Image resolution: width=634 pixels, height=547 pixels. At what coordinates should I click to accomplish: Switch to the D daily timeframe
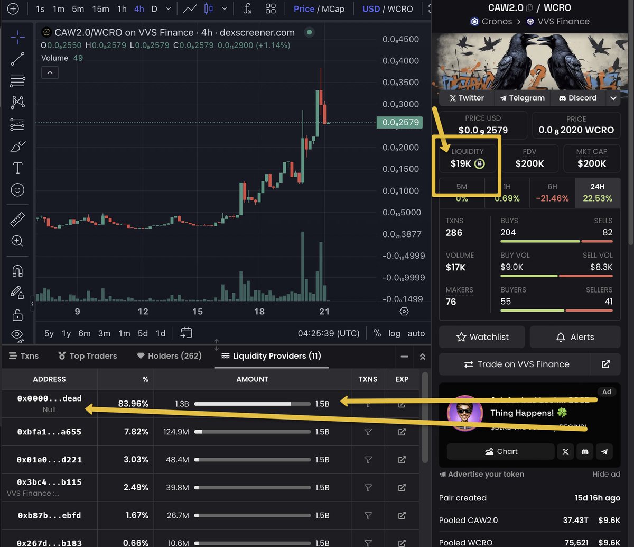[x=154, y=9]
